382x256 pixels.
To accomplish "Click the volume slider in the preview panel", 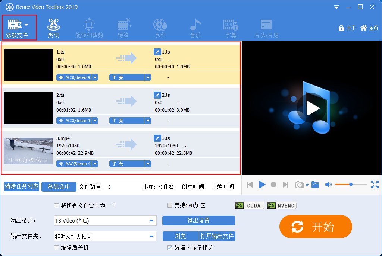I will pyautogui.click(x=351, y=185).
